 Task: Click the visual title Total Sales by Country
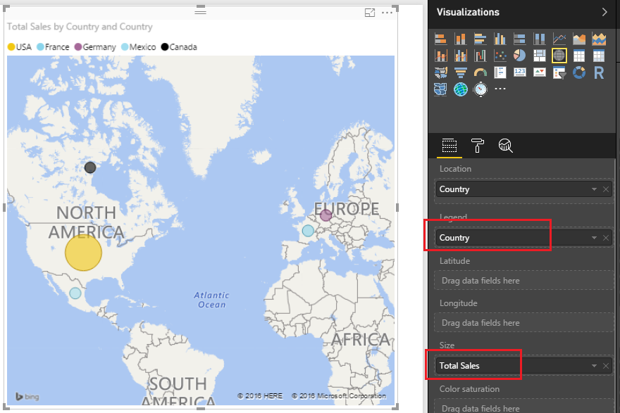pyautogui.click(x=80, y=27)
